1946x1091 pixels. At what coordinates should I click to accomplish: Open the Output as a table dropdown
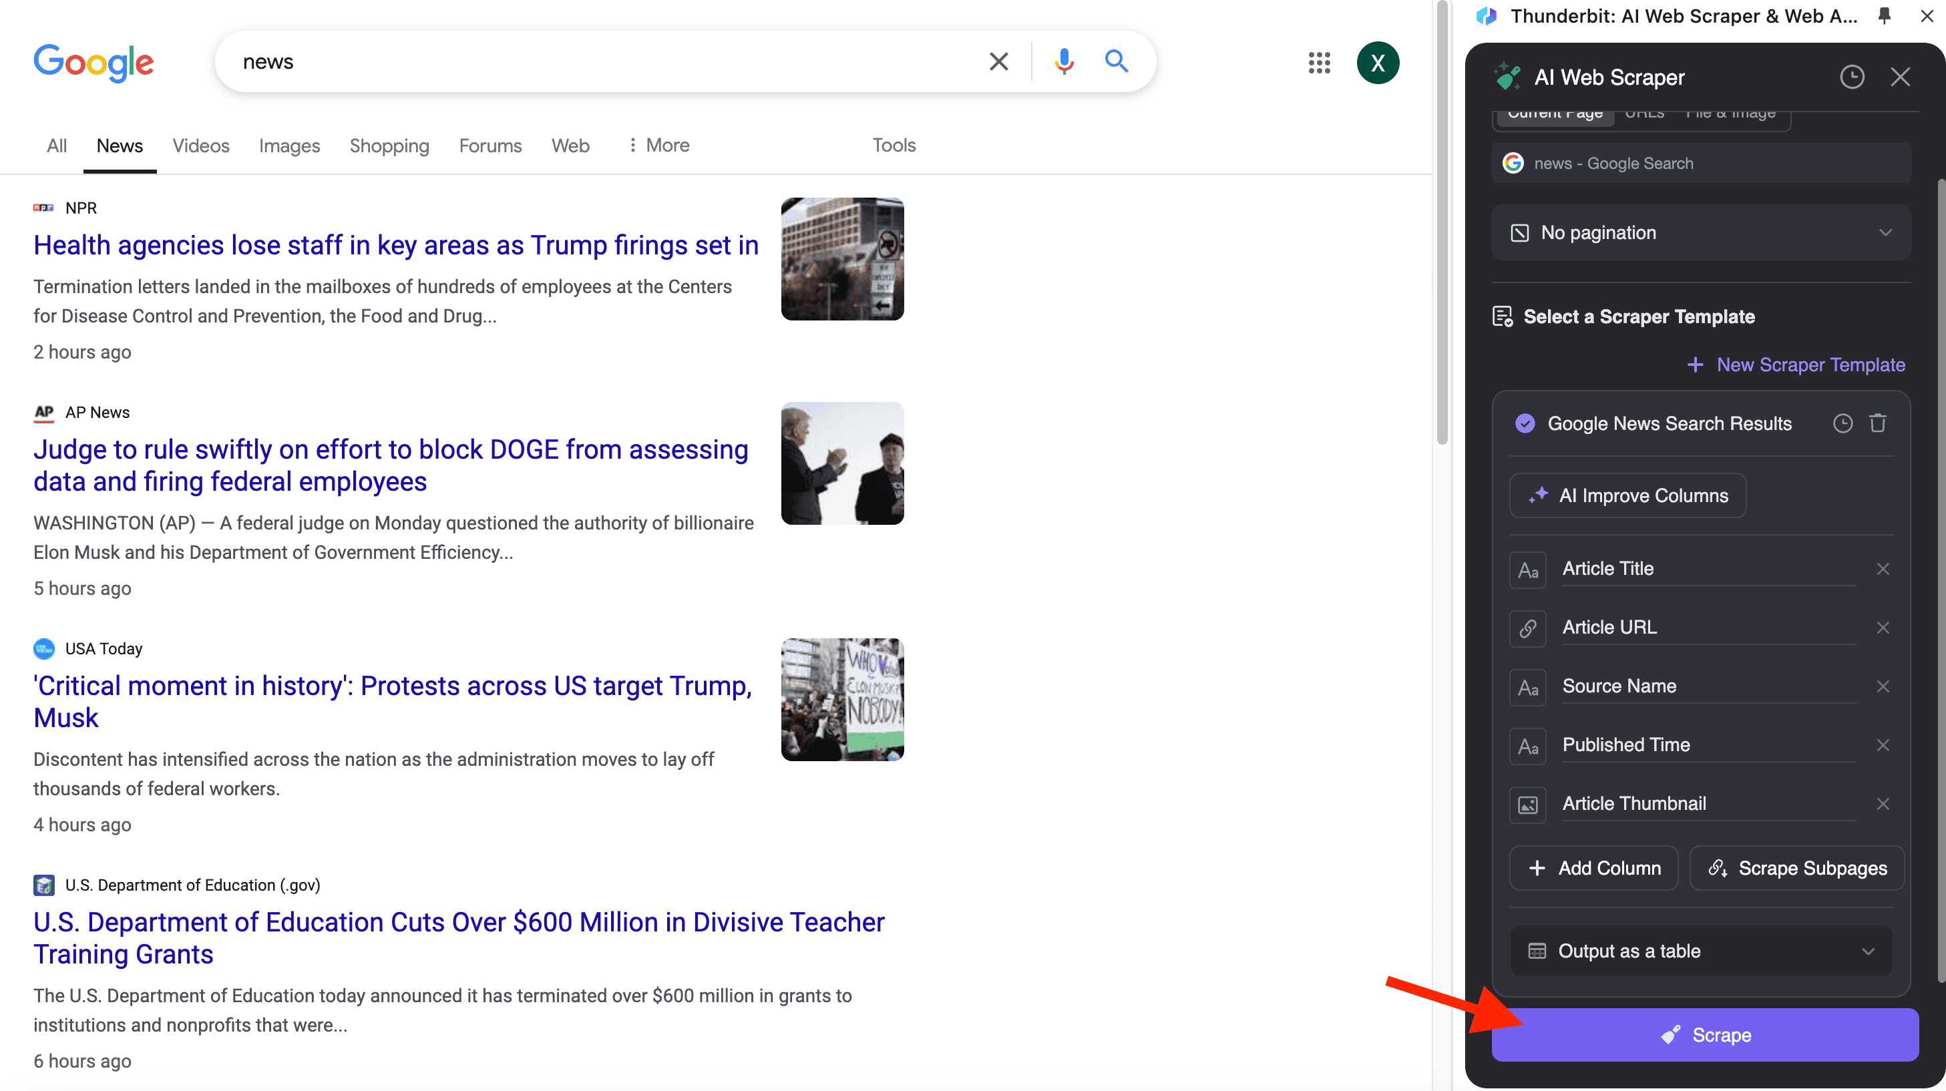click(x=1700, y=951)
